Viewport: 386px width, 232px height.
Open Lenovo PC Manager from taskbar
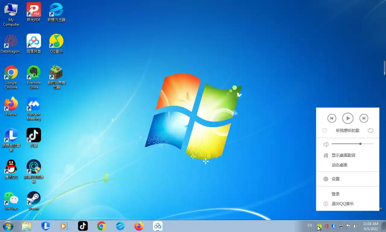pyautogui.click(x=46, y=226)
